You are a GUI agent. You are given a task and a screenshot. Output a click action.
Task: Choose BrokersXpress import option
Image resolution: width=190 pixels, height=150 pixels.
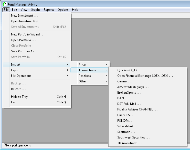[147, 93]
